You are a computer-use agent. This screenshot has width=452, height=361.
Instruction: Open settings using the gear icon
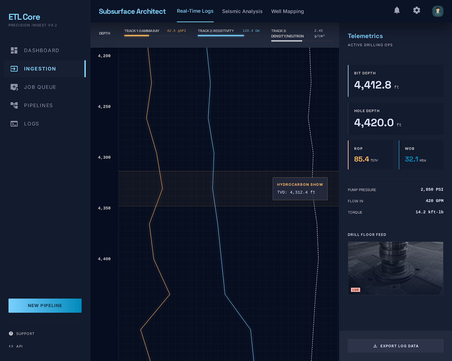(417, 10)
